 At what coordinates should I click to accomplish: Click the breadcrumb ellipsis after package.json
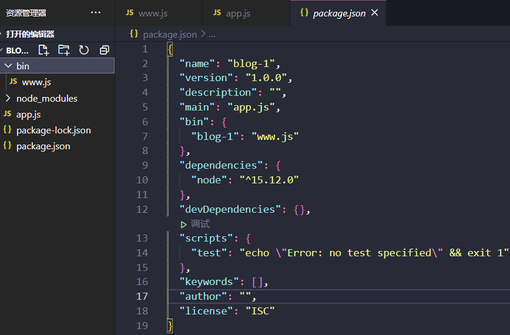(212, 34)
